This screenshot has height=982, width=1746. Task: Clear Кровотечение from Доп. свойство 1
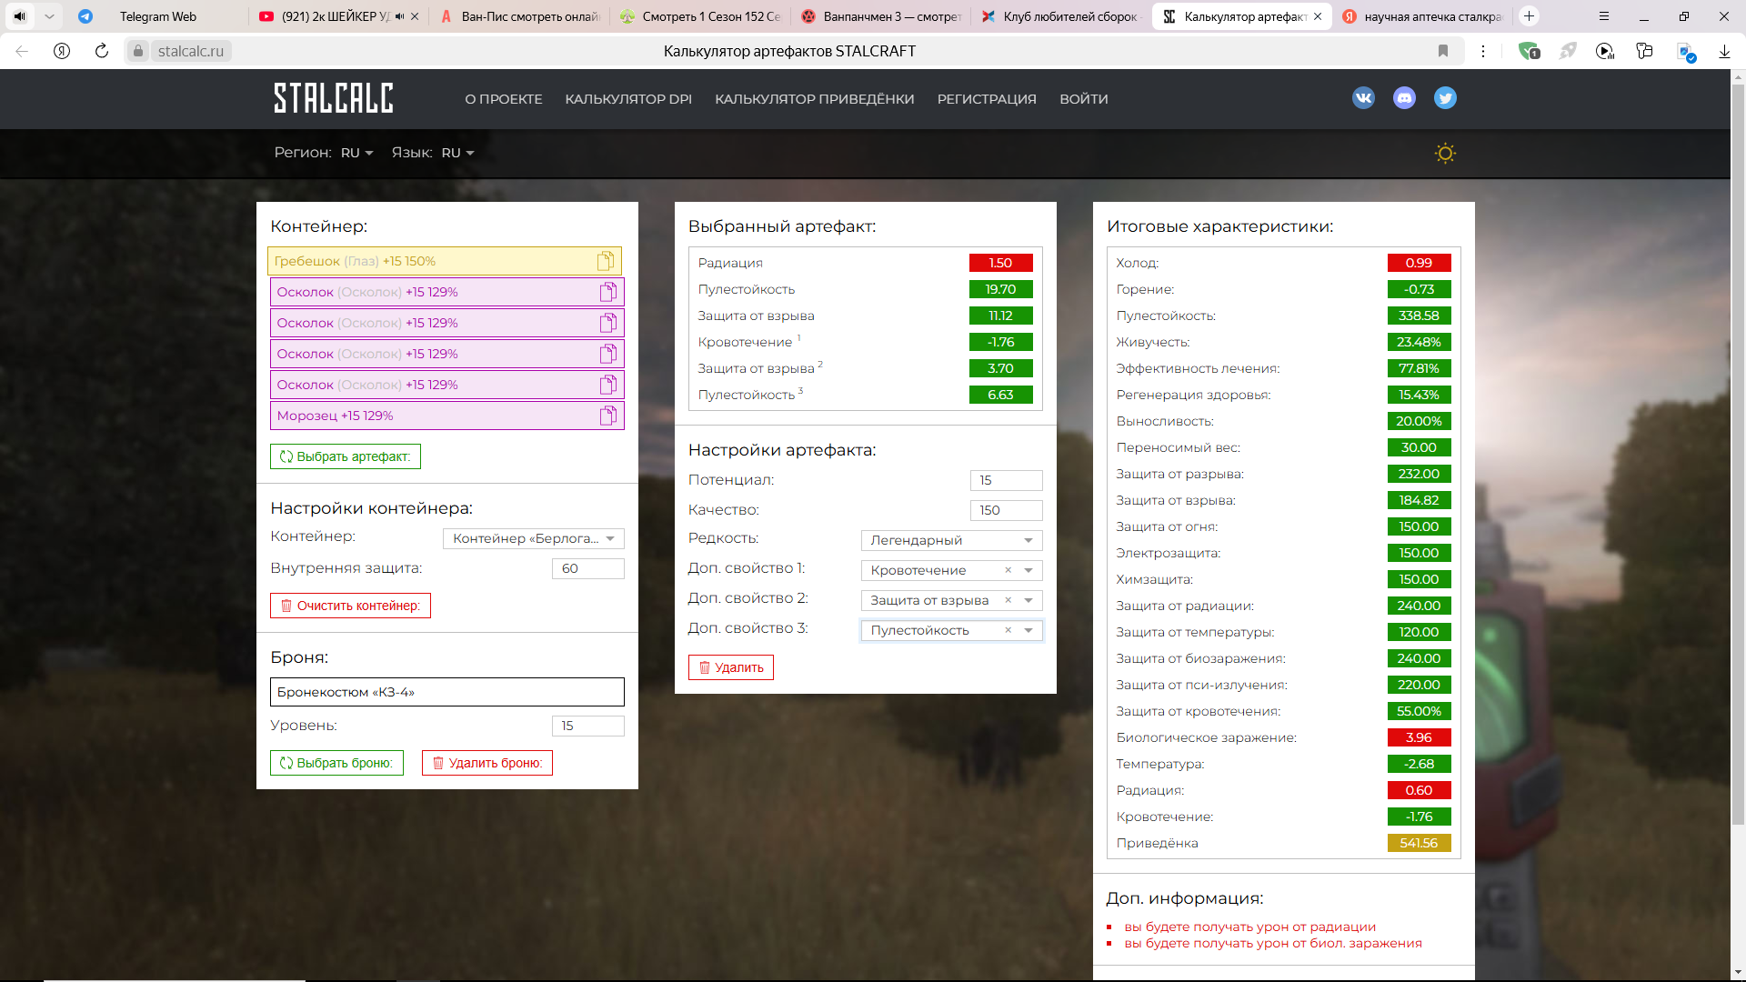coord(1008,570)
